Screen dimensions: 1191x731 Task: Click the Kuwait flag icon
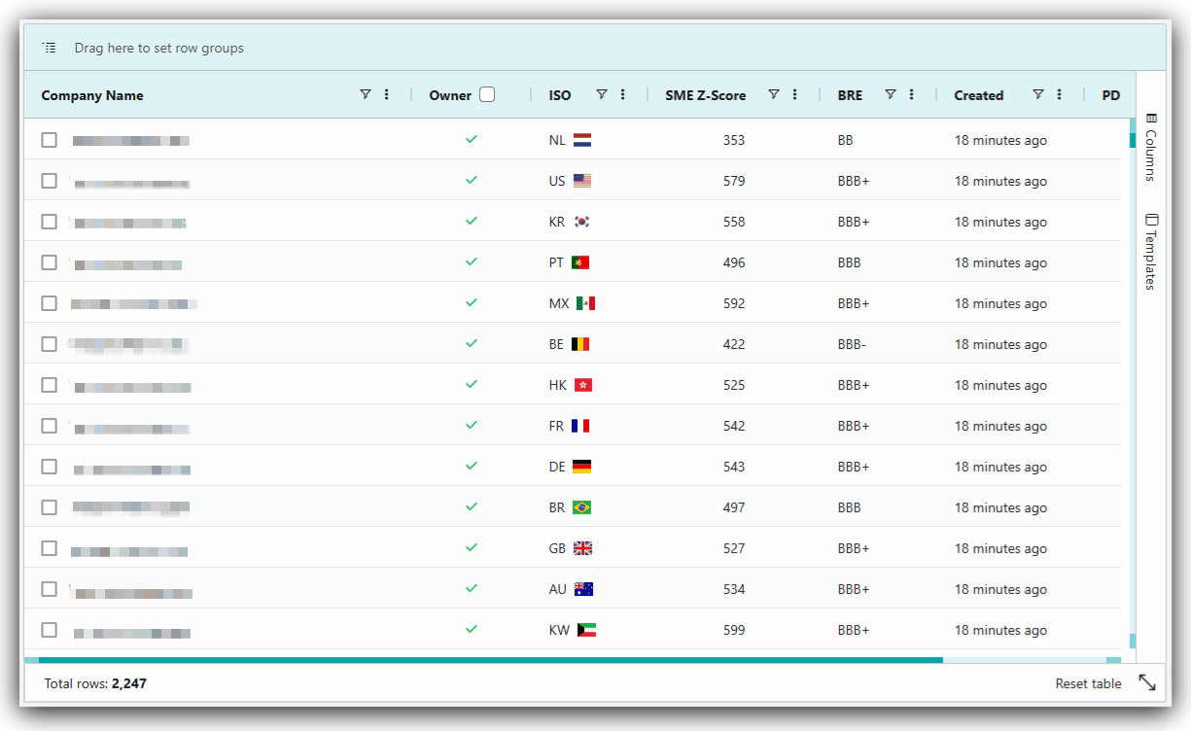coord(586,630)
